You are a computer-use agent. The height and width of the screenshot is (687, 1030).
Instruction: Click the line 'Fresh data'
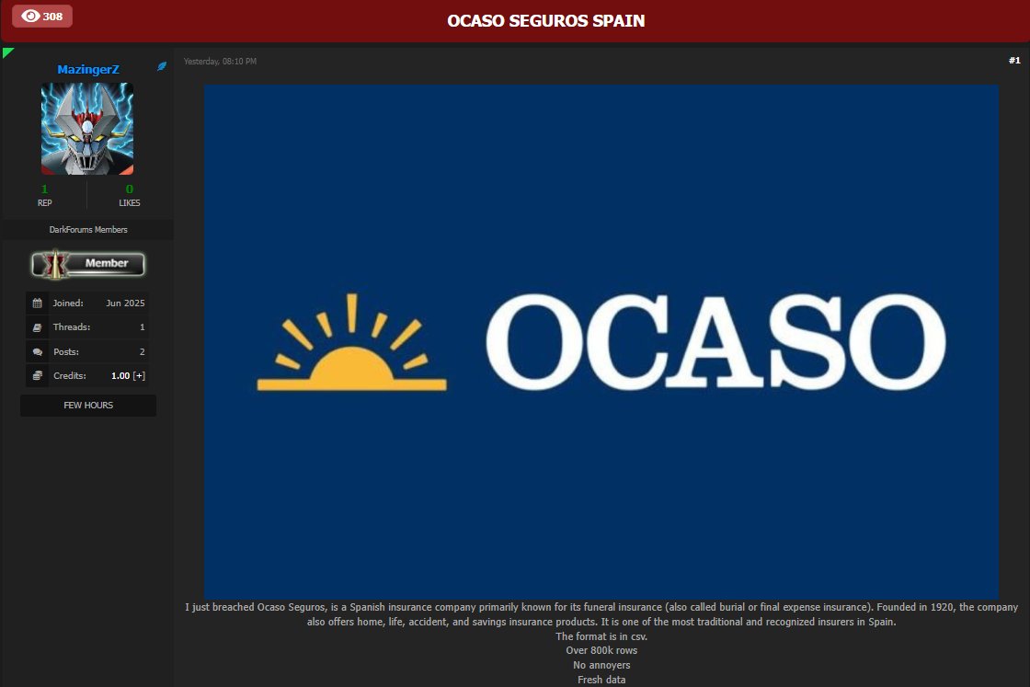pyautogui.click(x=601, y=680)
